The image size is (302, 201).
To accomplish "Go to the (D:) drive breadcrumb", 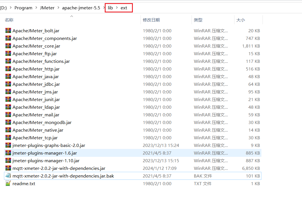I will pos(3,8).
